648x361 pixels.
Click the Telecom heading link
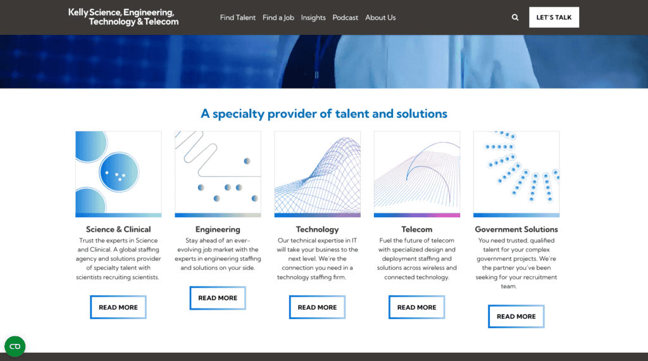point(416,229)
